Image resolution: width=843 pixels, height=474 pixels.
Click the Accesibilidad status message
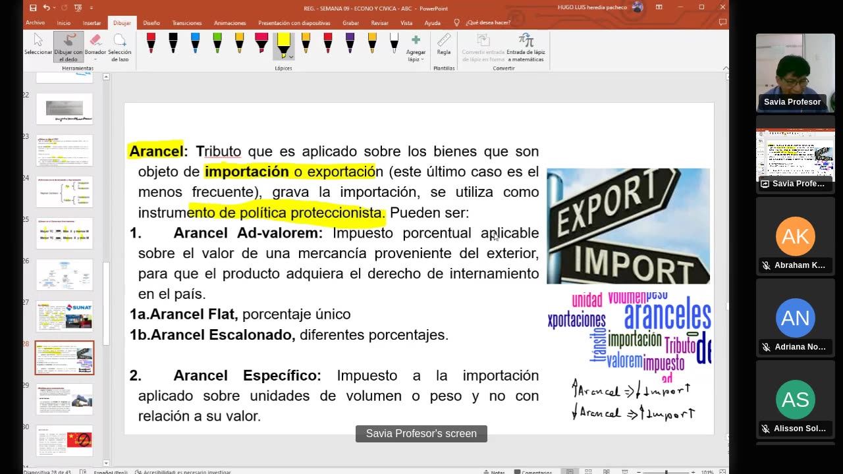point(183,471)
